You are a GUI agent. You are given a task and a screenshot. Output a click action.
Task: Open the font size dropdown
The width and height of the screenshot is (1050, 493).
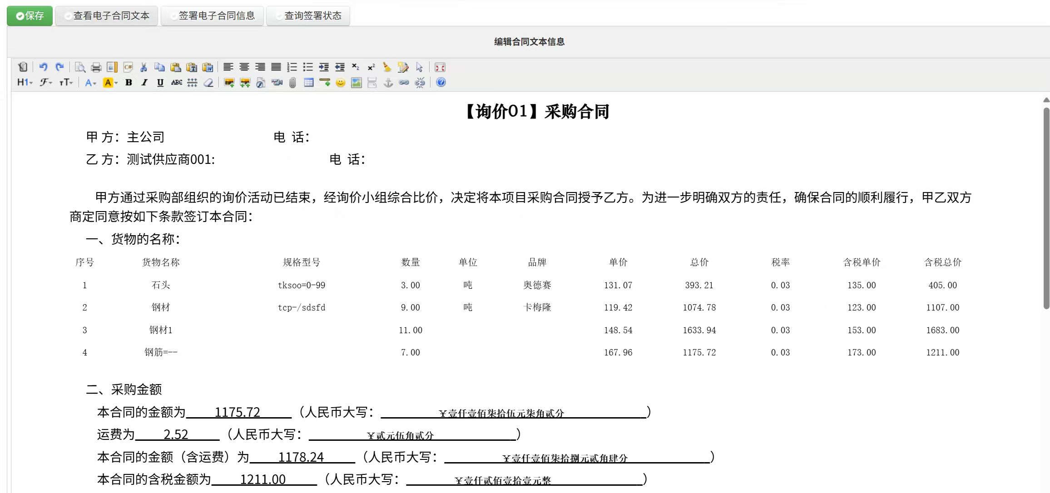[x=65, y=82]
